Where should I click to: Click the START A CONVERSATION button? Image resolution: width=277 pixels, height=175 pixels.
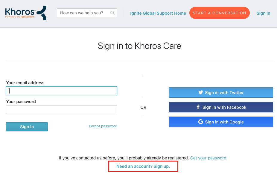[x=219, y=13]
